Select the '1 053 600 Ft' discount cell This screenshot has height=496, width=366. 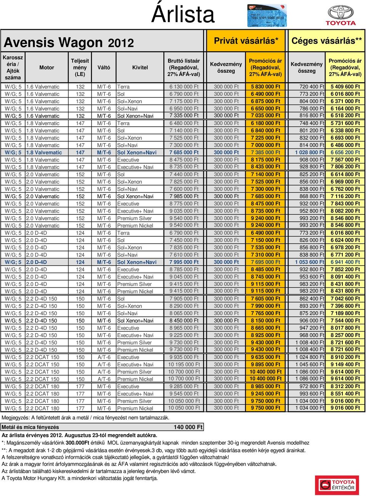coord(309,262)
